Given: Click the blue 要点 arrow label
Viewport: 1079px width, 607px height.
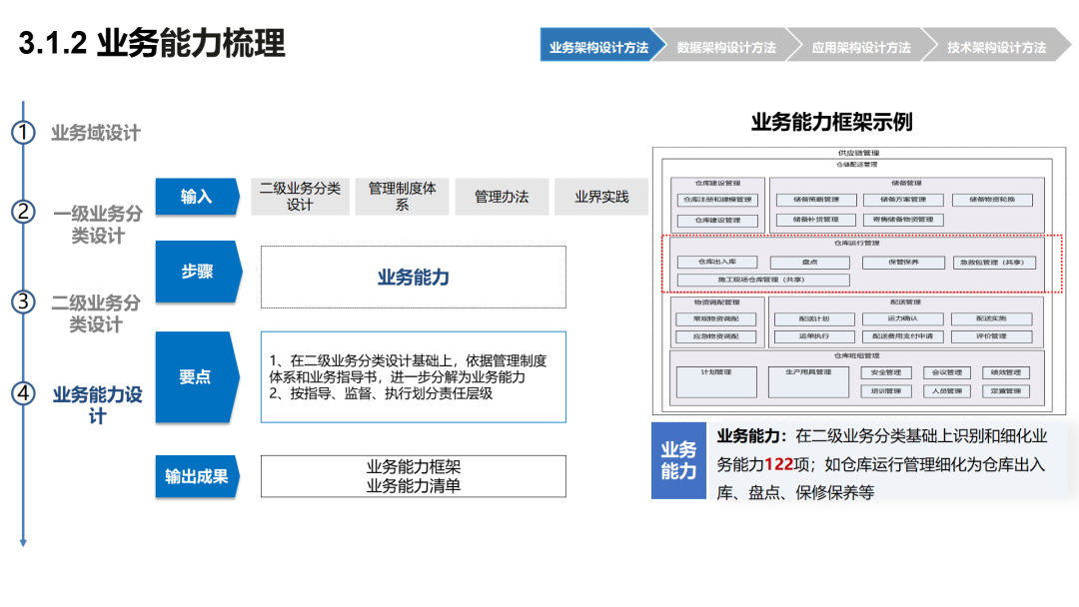Looking at the screenshot, I should click(197, 376).
